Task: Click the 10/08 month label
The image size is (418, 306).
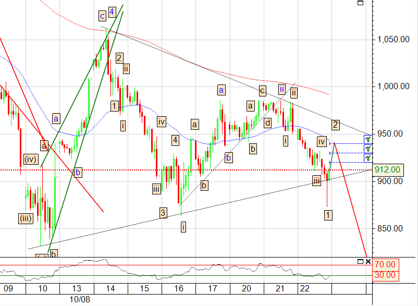Action: [x=80, y=299]
